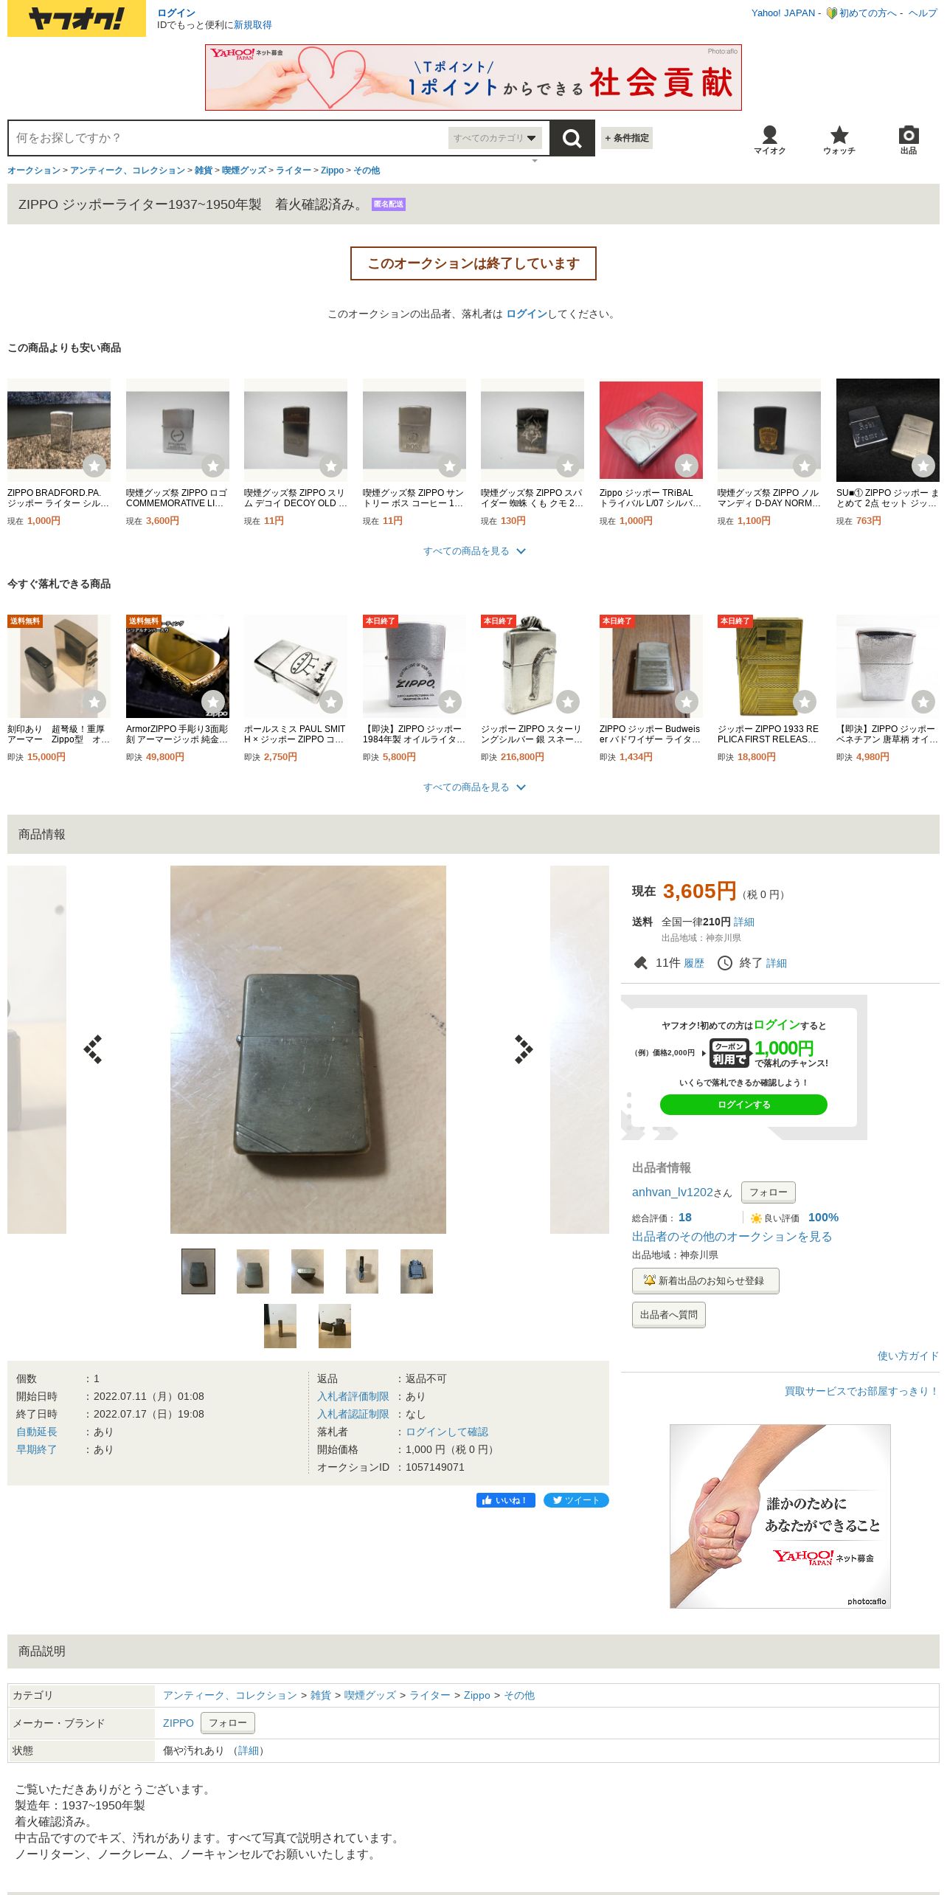The height and width of the screenshot is (1895, 947).
Task: Select the last lit-lighter thumbnail
Action: click(335, 1326)
